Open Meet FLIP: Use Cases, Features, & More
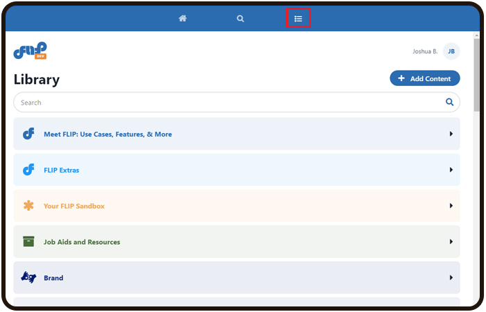Viewport: 486px width, 312px height. pos(237,134)
